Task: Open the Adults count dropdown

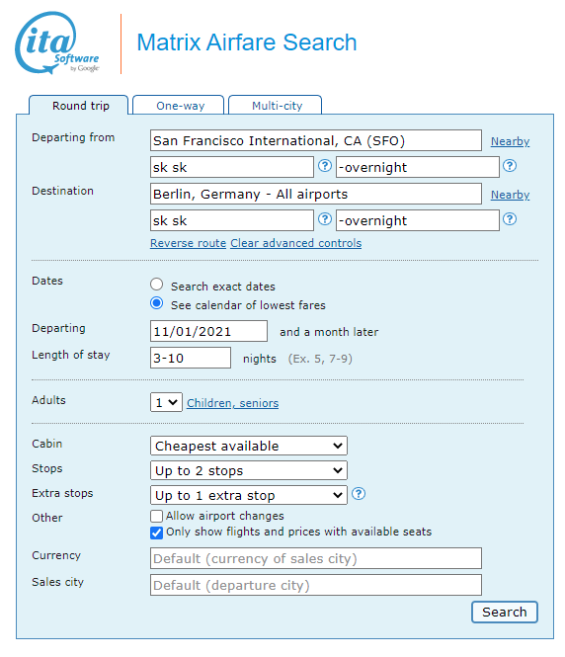Action: tap(166, 402)
